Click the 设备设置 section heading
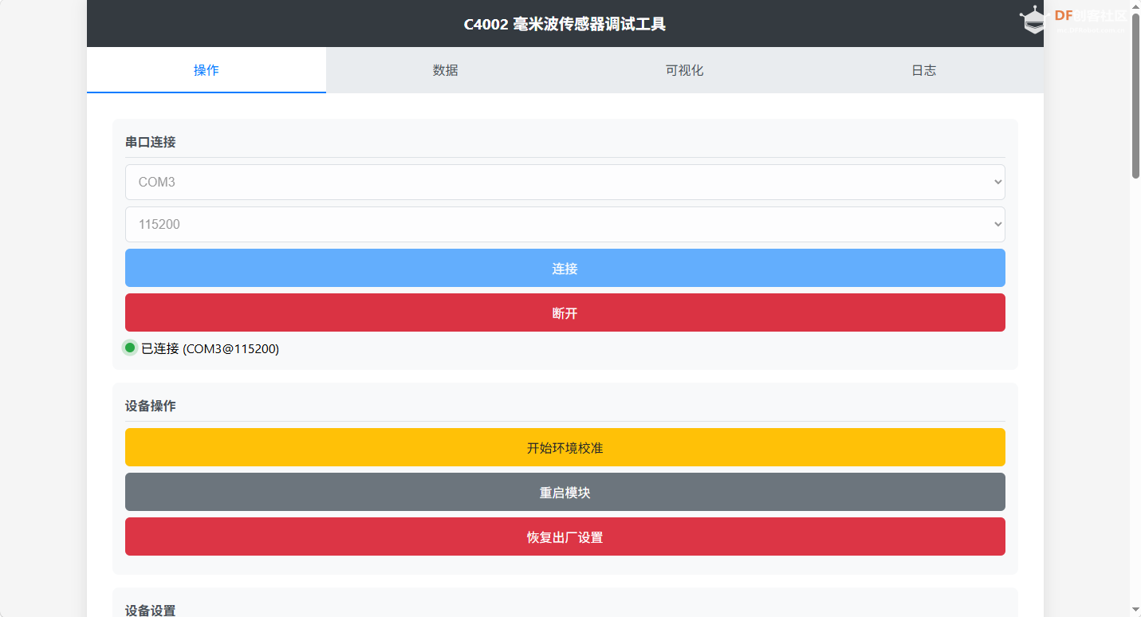The height and width of the screenshot is (617, 1141). pyautogui.click(x=151, y=610)
